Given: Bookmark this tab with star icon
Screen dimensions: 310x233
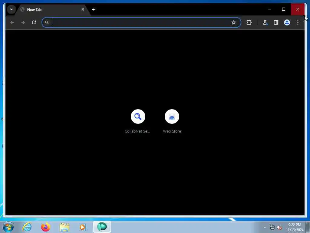Looking at the screenshot, I should (x=234, y=22).
